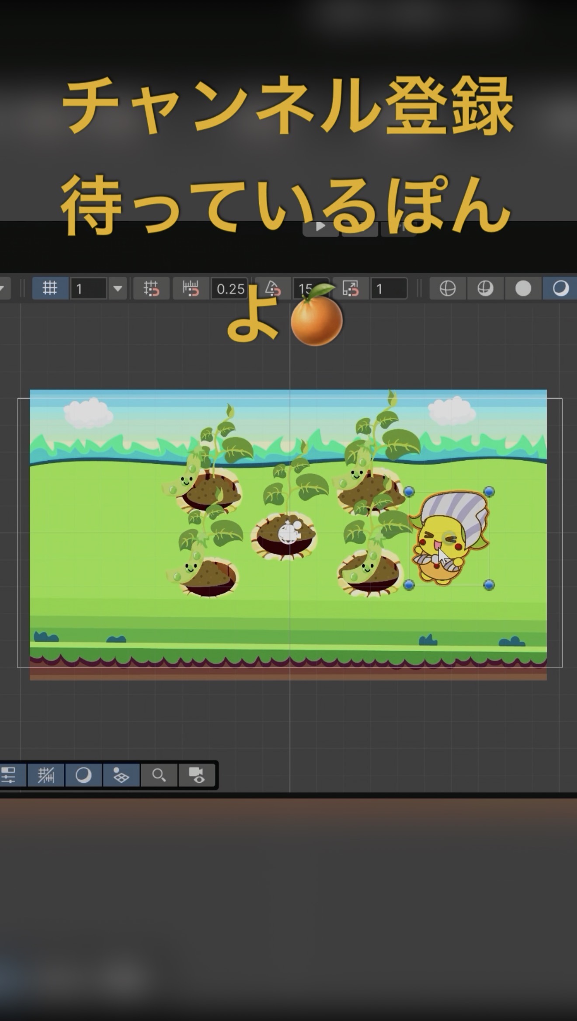
Task: Click the magnifier zoom icon
Action: pyautogui.click(x=159, y=775)
